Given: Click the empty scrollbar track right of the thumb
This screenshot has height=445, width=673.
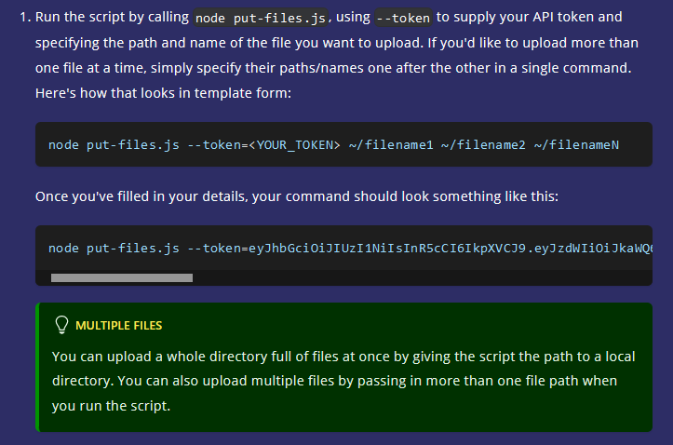Looking at the screenshot, I should (x=419, y=277).
